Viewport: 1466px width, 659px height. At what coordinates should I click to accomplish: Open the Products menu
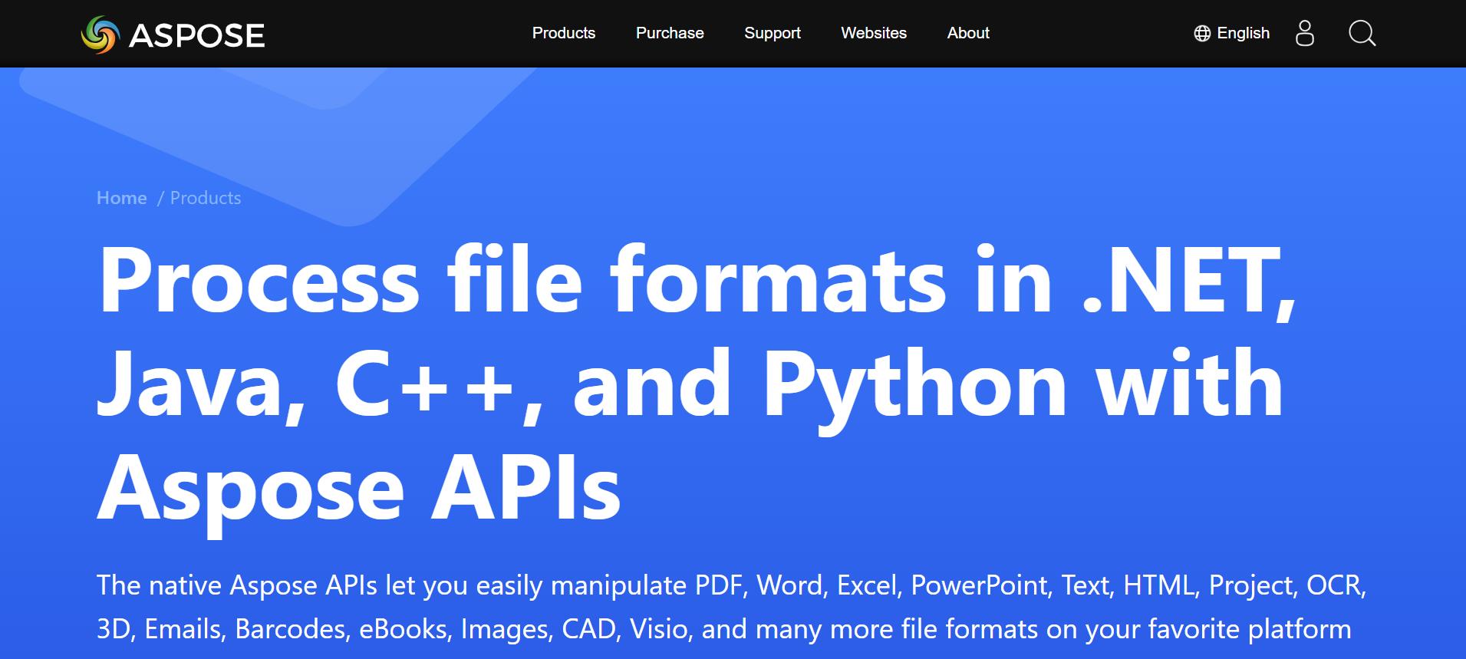pyautogui.click(x=564, y=33)
